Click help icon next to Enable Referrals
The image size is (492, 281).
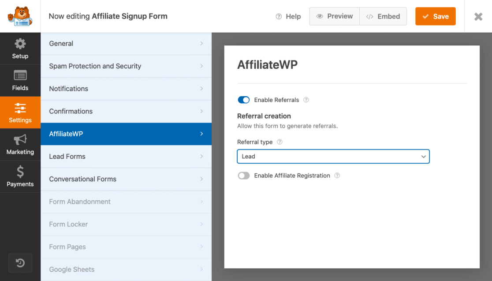point(306,100)
